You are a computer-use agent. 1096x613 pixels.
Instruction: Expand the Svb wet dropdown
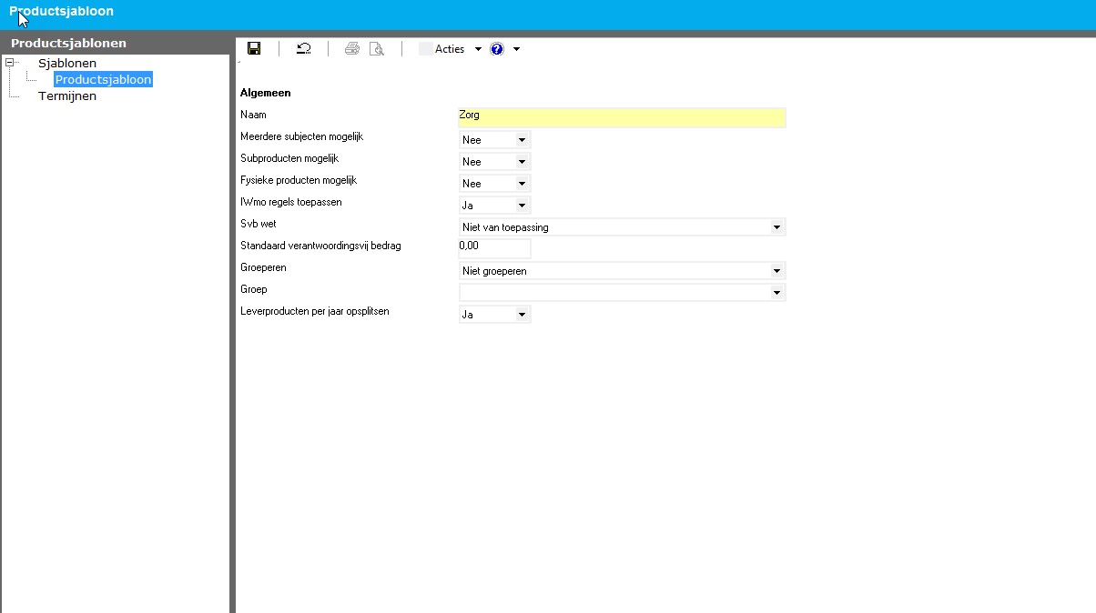[x=776, y=227]
